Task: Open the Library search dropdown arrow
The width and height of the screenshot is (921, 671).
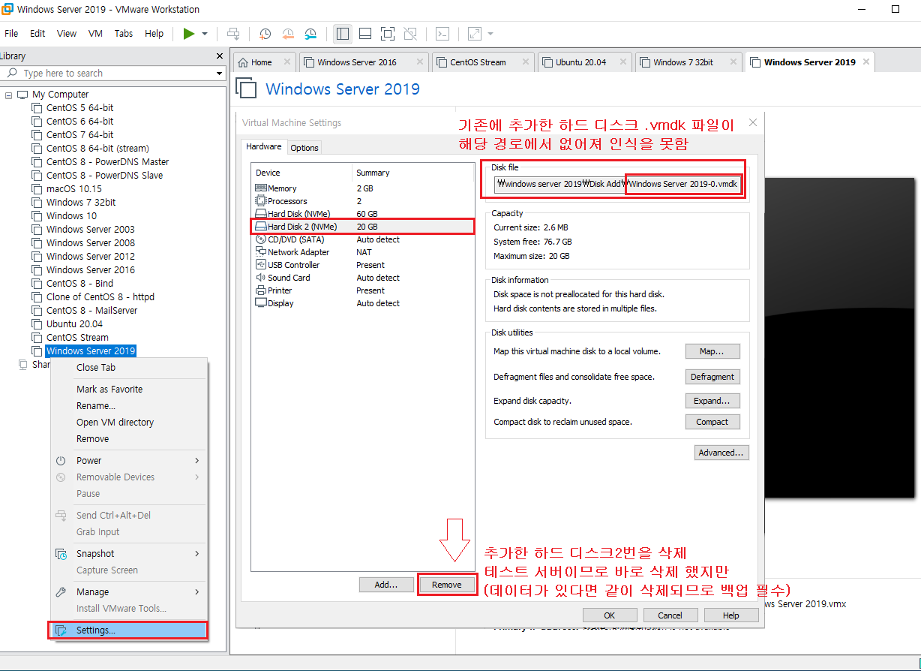Action: tap(220, 74)
